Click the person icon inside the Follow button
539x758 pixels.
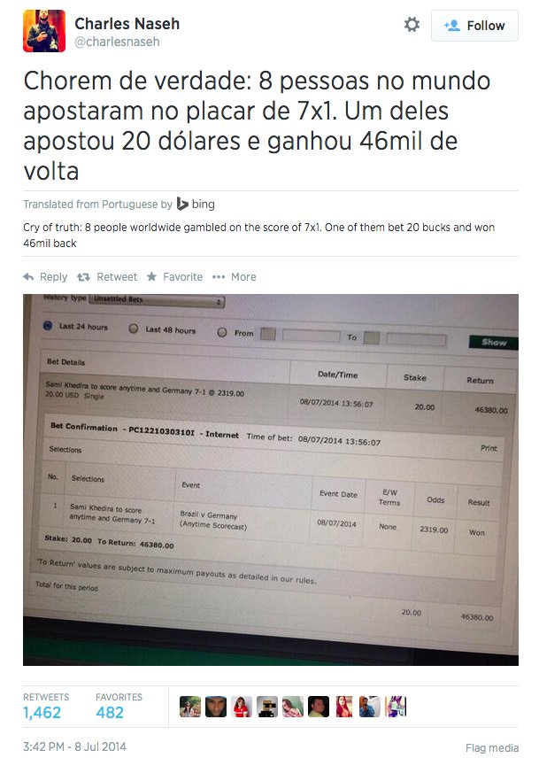coord(451,25)
